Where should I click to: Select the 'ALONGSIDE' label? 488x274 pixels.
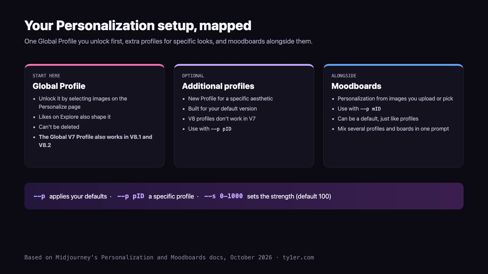coord(344,76)
